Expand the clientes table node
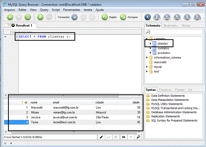 [150, 44]
